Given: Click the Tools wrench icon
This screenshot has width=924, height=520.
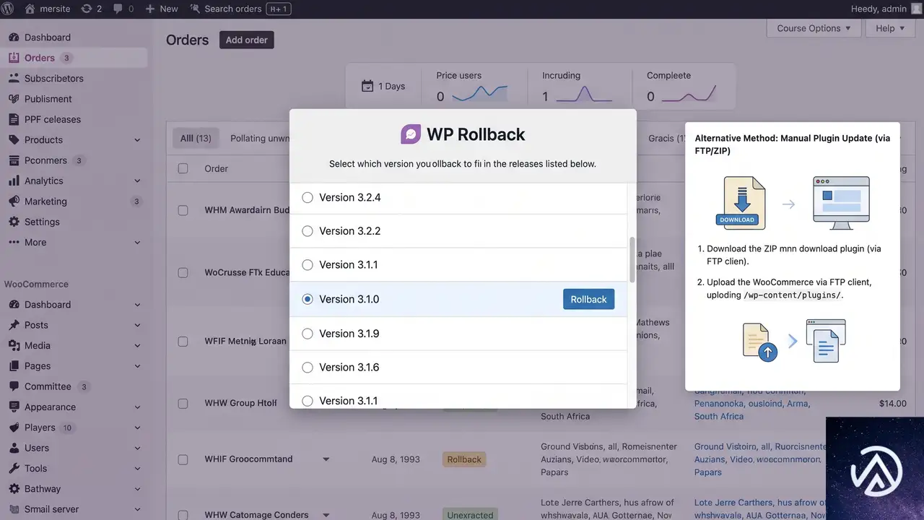Looking at the screenshot, I should (14, 468).
